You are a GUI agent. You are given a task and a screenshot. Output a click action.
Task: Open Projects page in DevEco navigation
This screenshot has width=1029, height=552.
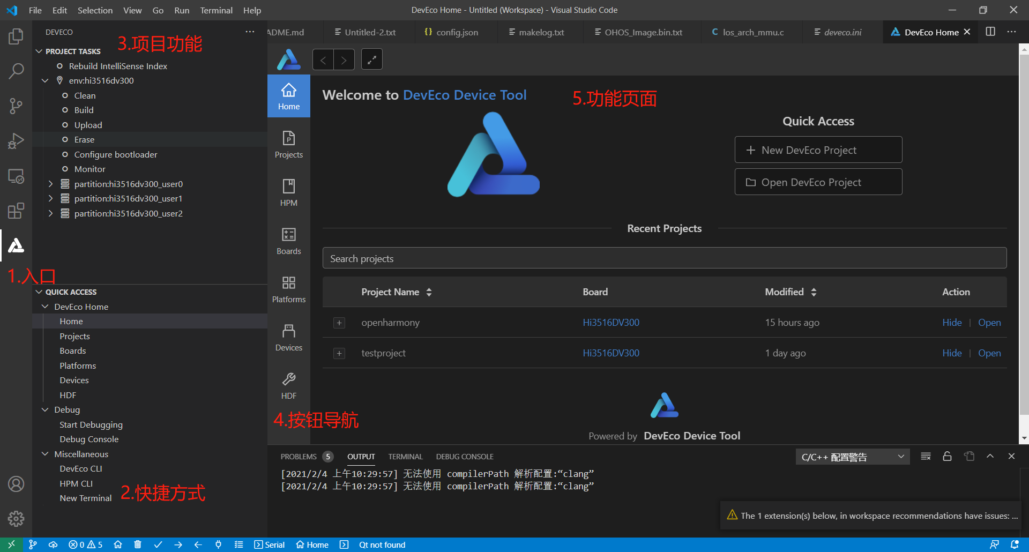coord(289,145)
